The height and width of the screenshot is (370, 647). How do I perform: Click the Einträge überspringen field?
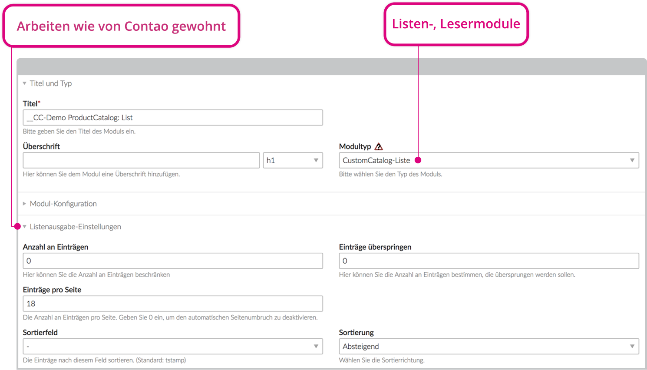(x=489, y=261)
